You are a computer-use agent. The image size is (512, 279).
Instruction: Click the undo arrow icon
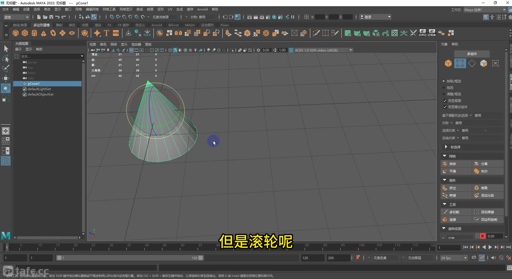click(57, 17)
